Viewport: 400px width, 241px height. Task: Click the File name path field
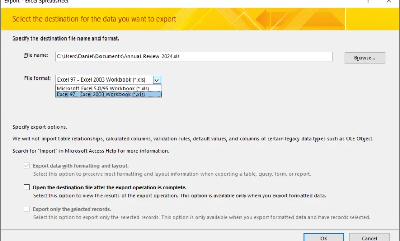[194, 56]
